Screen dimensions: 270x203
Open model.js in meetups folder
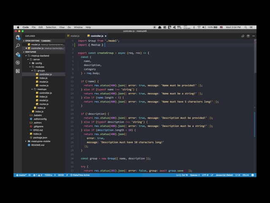click(x=43, y=100)
